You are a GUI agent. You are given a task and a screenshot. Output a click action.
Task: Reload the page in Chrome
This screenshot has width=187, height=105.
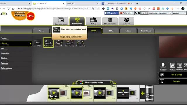click(8, 8)
